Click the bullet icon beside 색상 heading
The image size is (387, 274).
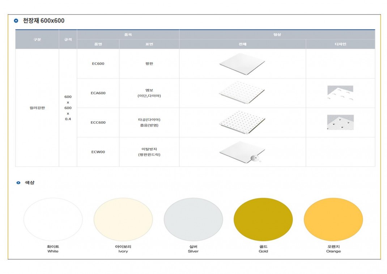18,183
